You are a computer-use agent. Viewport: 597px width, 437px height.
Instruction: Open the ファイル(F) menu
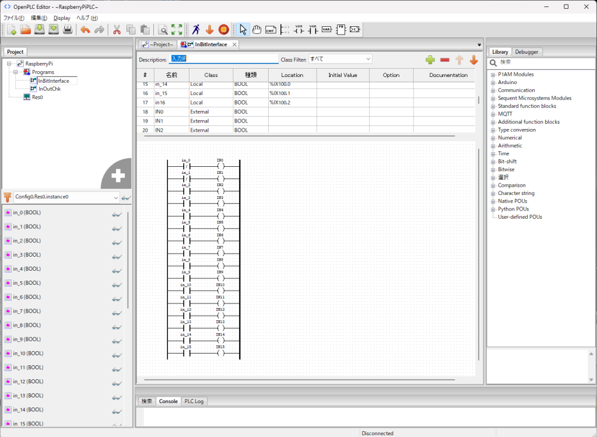pos(14,18)
